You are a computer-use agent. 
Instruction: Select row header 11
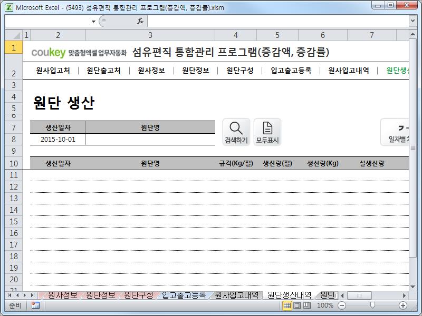14,175
